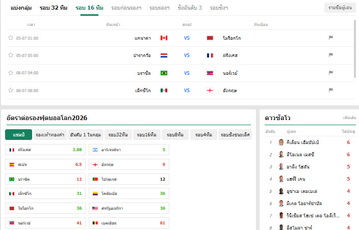Click France flag in the 05-07 05:00 match

[x=210, y=55]
